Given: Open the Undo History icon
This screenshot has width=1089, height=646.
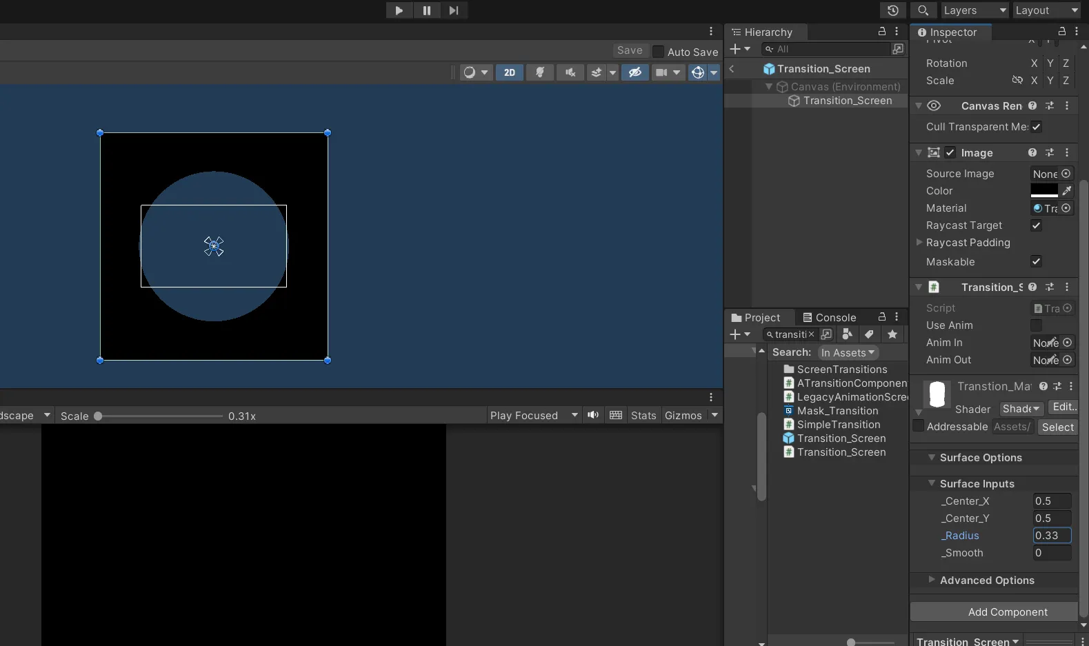Looking at the screenshot, I should pyautogui.click(x=893, y=10).
